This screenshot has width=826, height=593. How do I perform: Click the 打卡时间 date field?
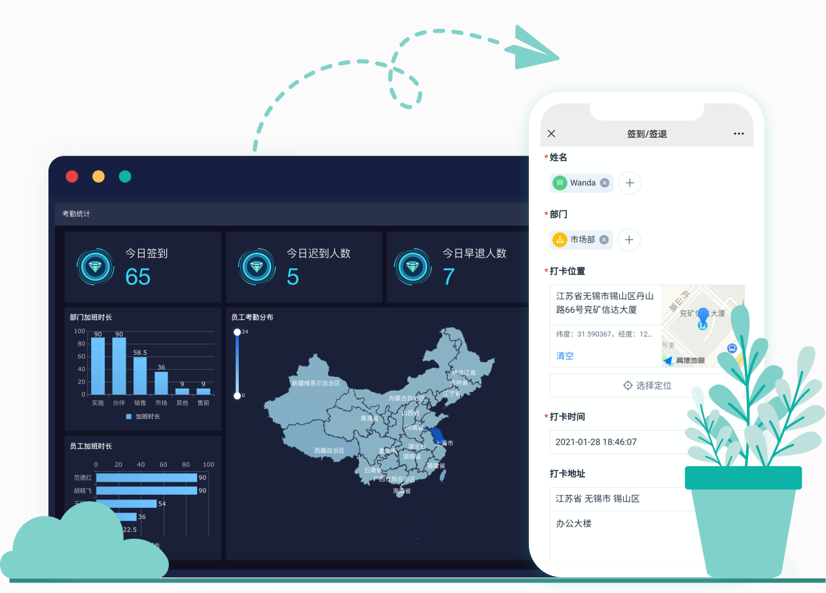[615, 442]
